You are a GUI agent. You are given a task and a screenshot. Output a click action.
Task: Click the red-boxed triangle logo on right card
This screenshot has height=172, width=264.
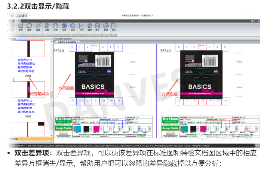point(216,71)
